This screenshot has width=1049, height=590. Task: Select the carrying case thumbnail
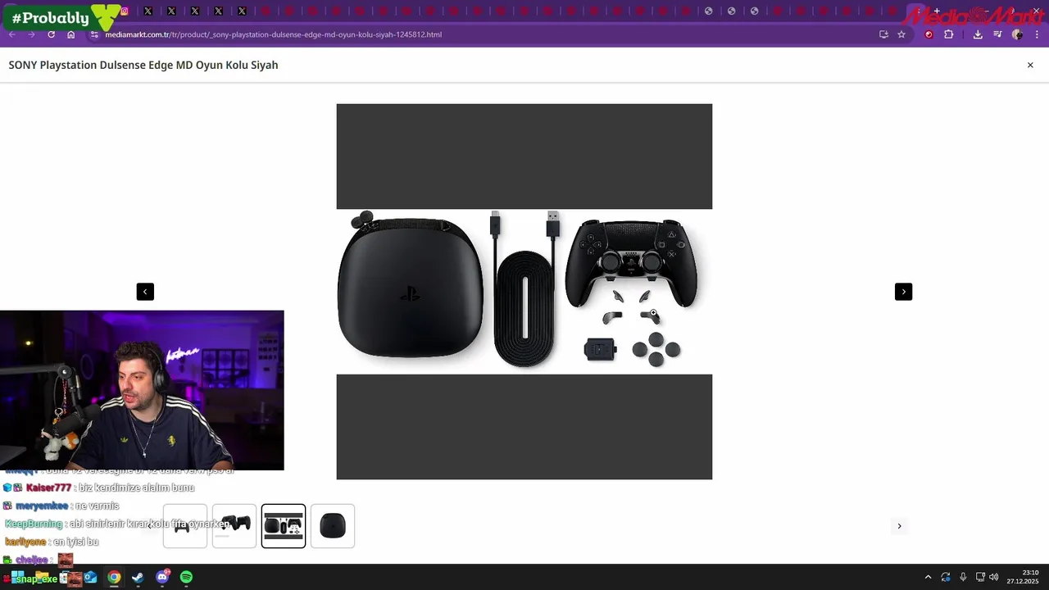click(x=333, y=526)
